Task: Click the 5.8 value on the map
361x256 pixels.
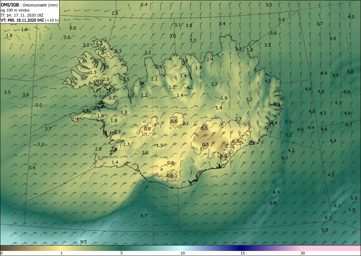Action: point(352,209)
